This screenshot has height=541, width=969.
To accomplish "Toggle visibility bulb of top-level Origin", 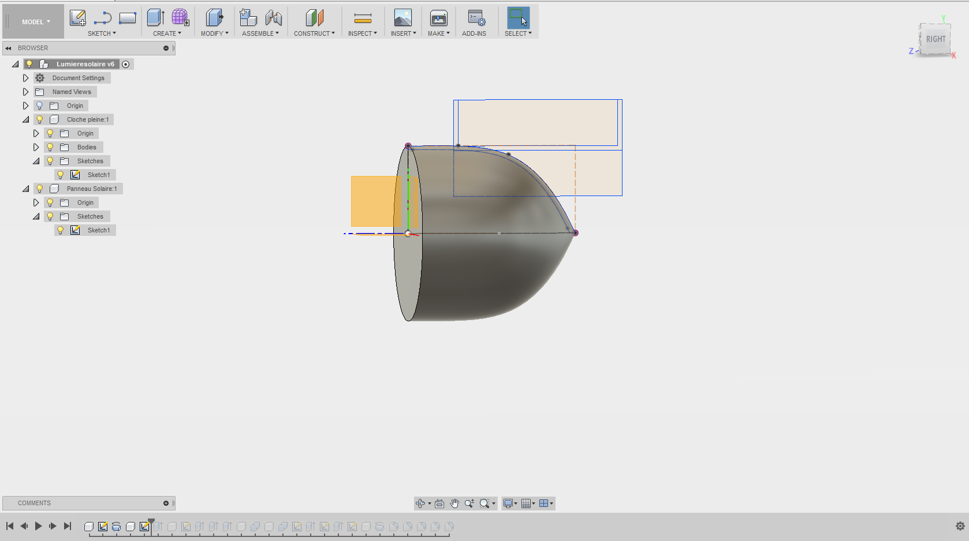I will pos(39,106).
